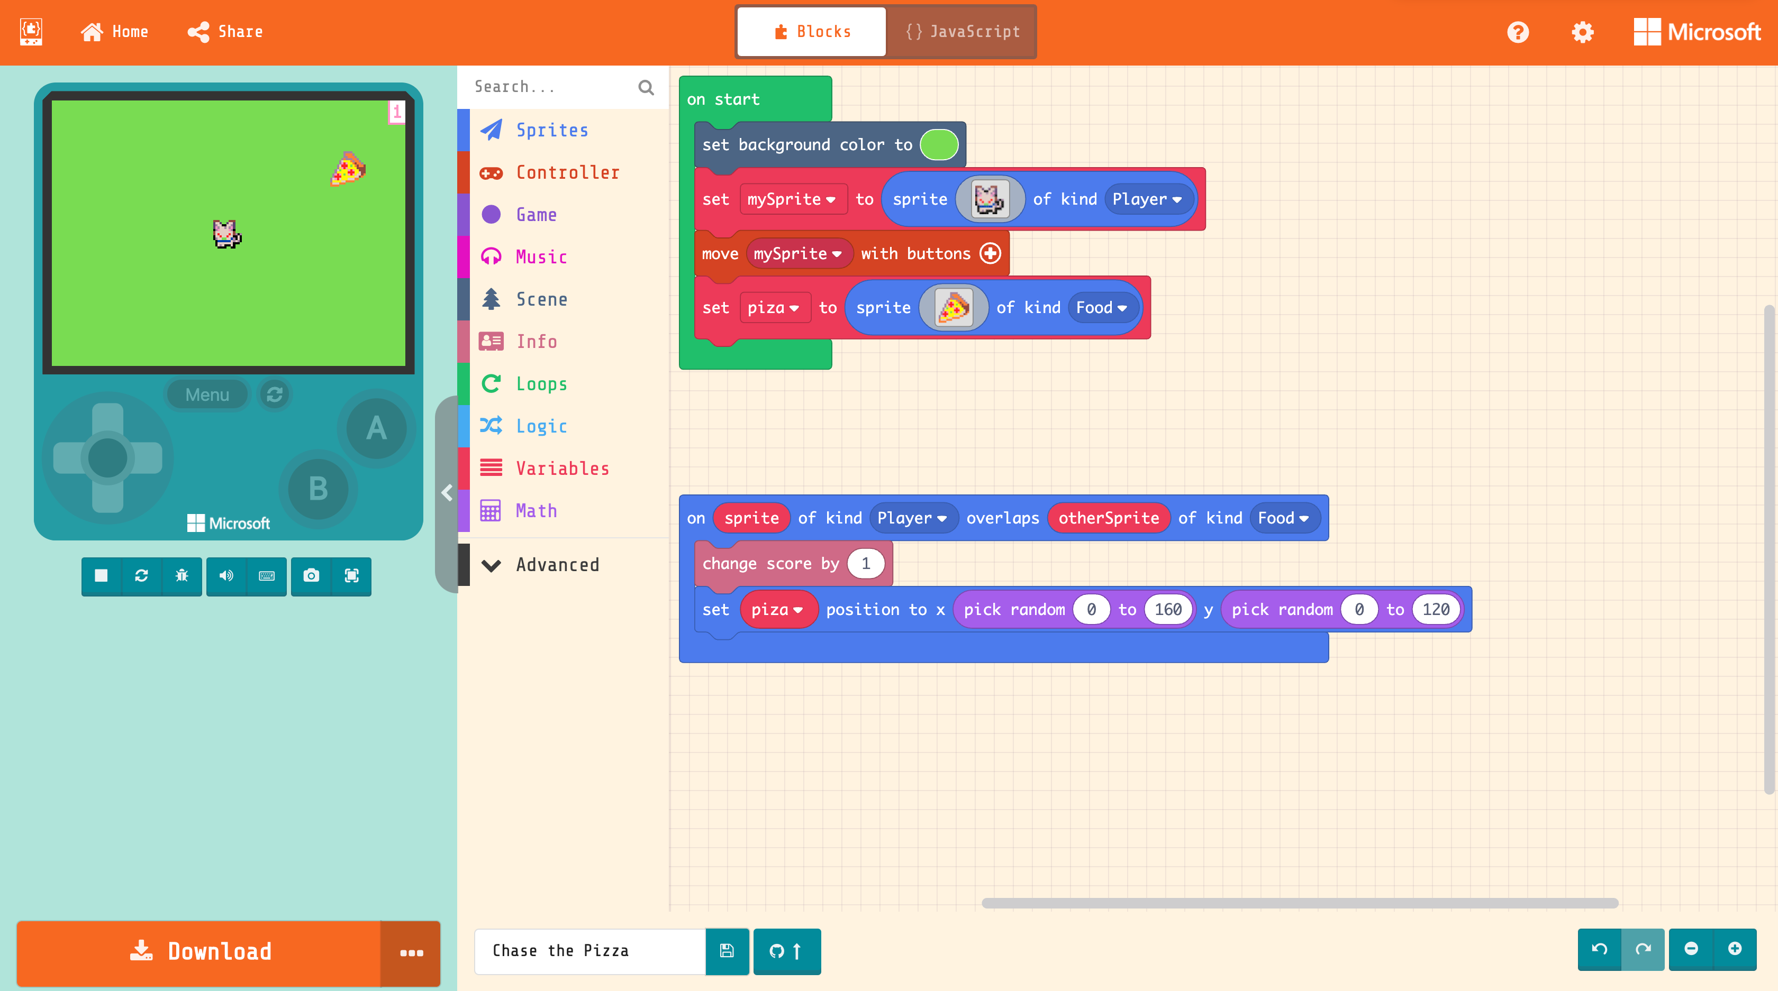
Task: Click the screenshot capture icon
Action: [310, 575]
